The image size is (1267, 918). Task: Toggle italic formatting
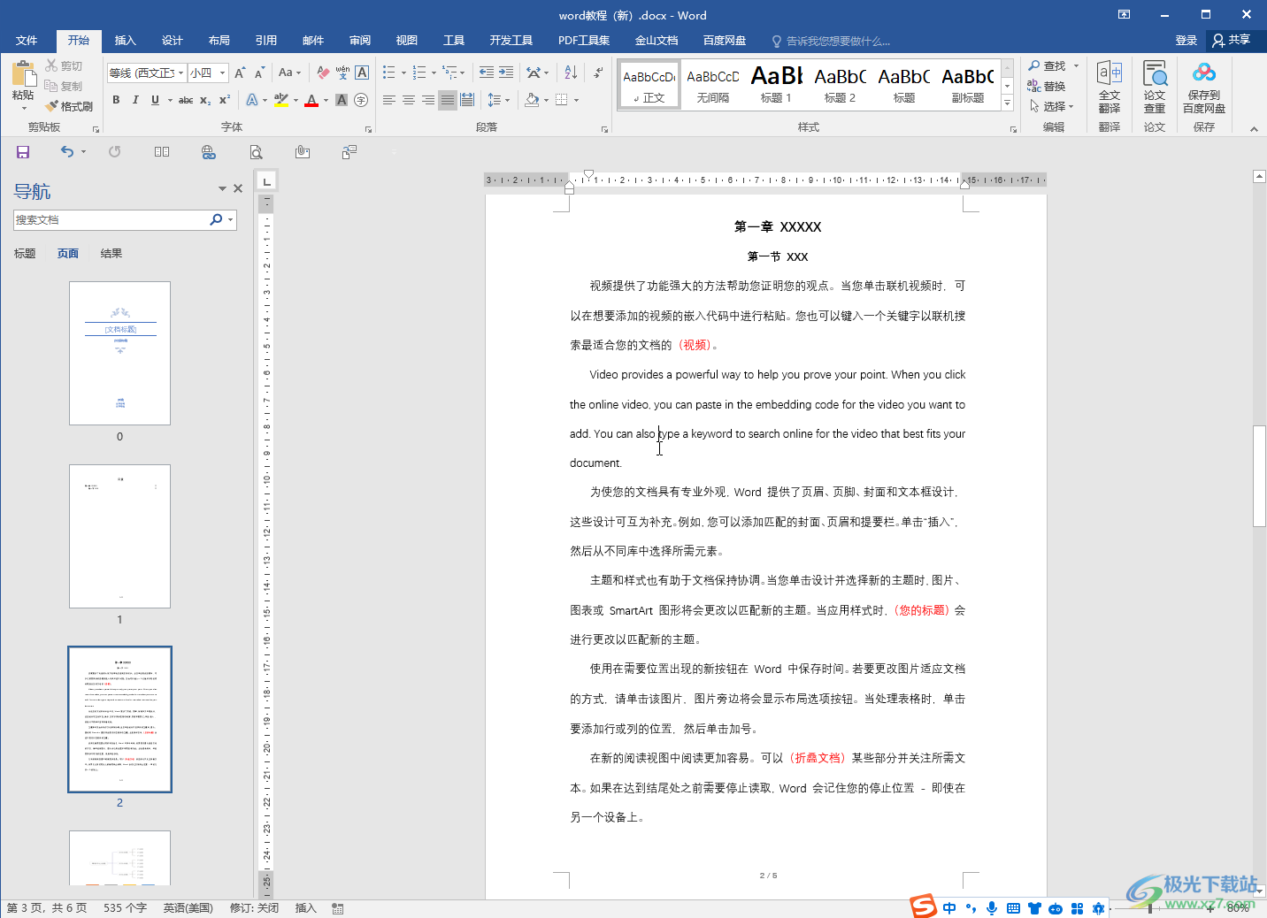(135, 100)
